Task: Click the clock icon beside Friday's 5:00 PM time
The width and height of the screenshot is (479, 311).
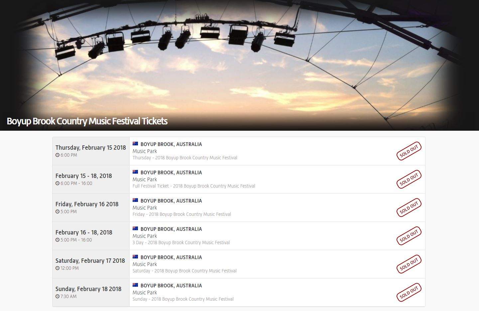Action: pos(57,212)
